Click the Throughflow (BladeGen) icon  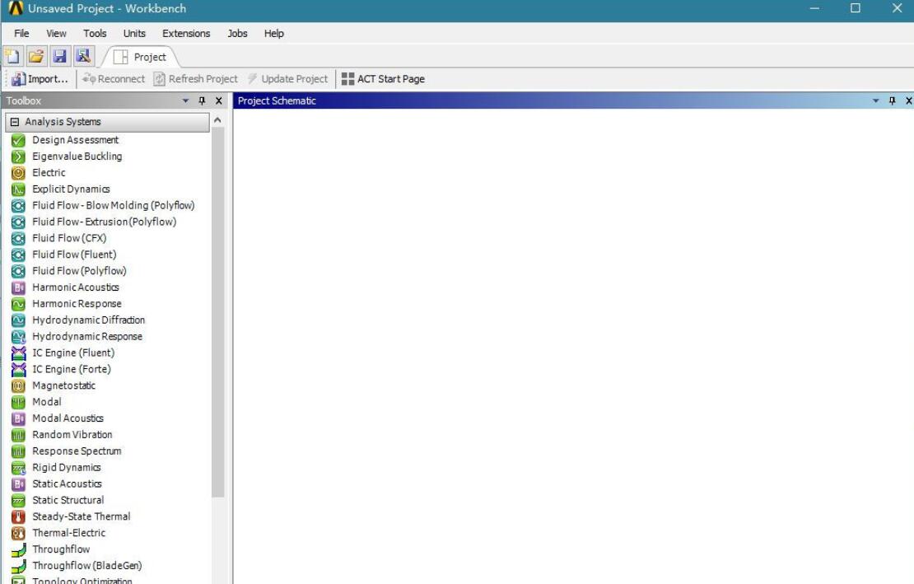pos(19,565)
